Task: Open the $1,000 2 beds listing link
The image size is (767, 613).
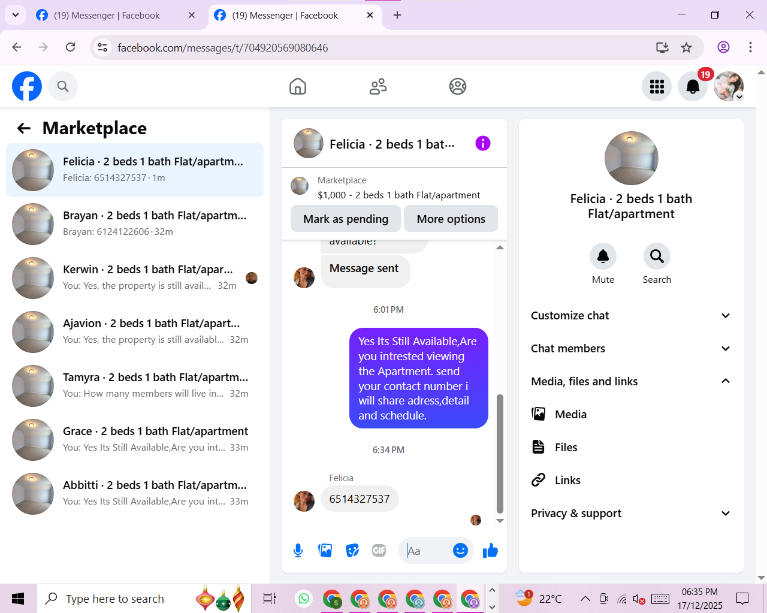Action: pyautogui.click(x=398, y=195)
